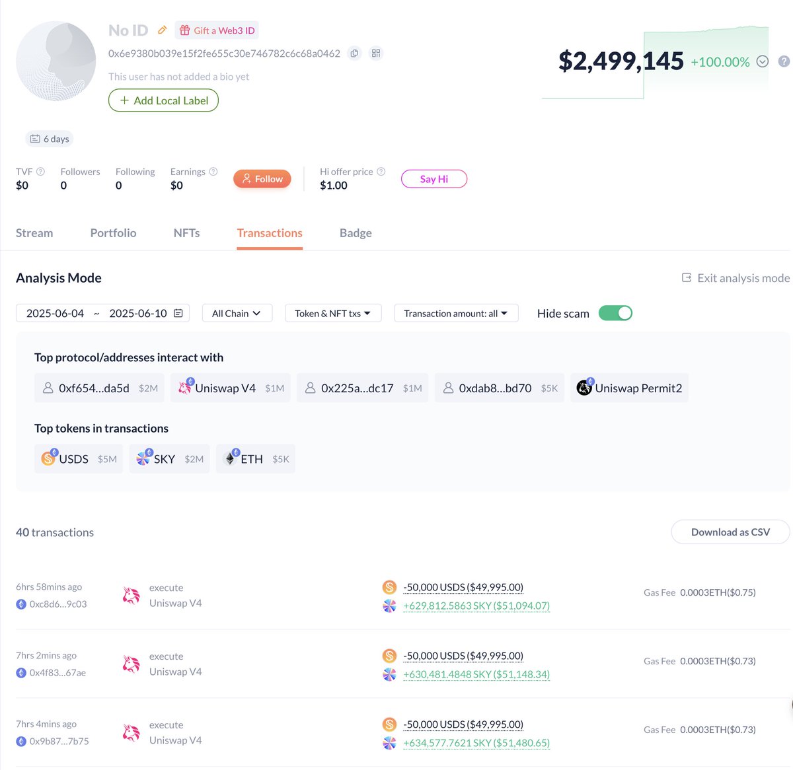Click the 6 days age badge
This screenshot has height=770, width=793.
(x=50, y=139)
